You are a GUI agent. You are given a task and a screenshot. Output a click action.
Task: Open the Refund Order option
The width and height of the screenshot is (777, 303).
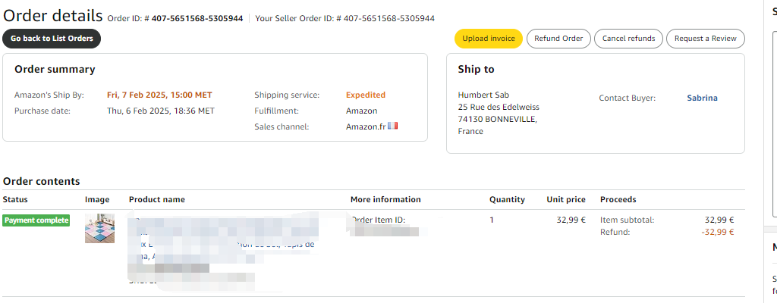coord(558,39)
